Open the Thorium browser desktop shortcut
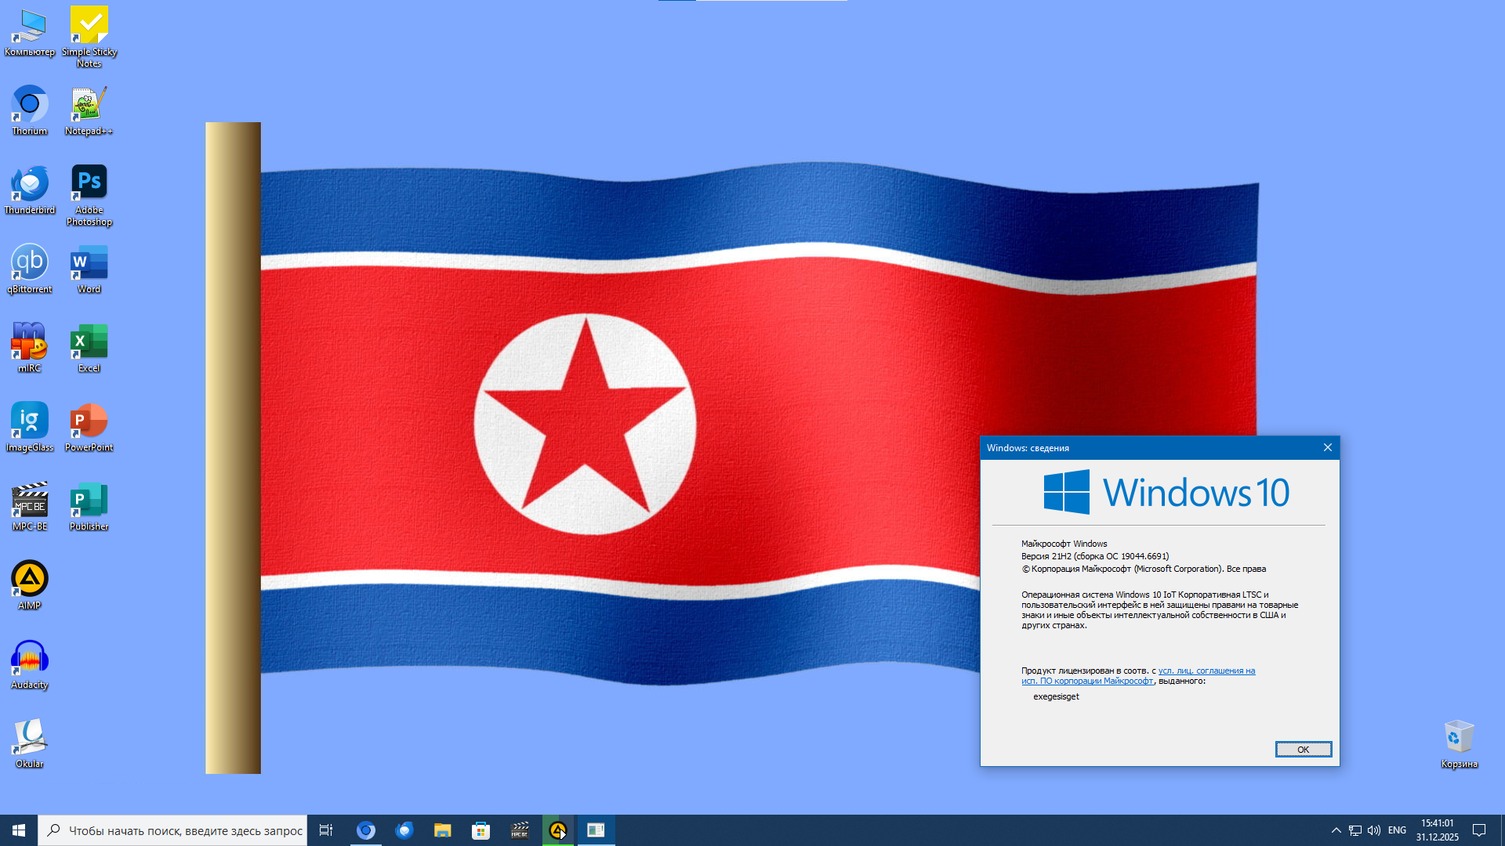Image resolution: width=1505 pixels, height=846 pixels. point(30,105)
